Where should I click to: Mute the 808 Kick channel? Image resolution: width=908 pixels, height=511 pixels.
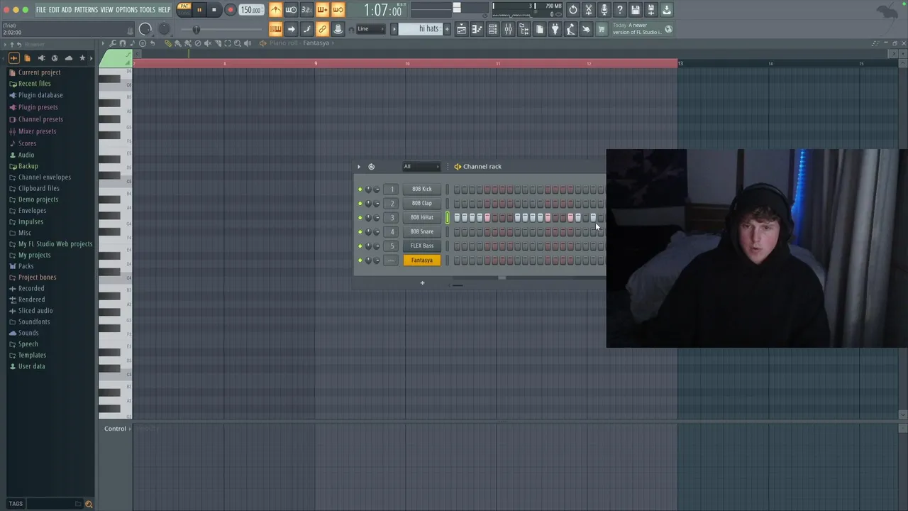pyautogui.click(x=360, y=189)
